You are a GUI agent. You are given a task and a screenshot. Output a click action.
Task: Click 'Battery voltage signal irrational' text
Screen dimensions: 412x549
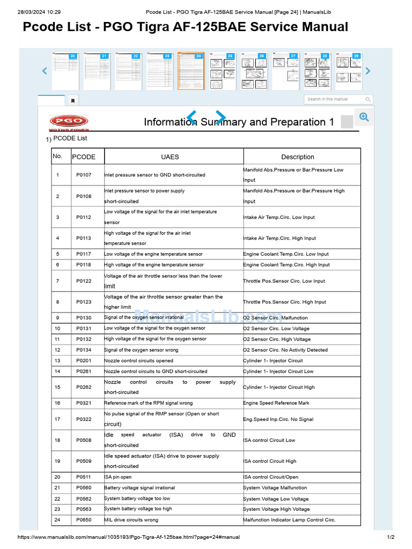click(x=139, y=488)
